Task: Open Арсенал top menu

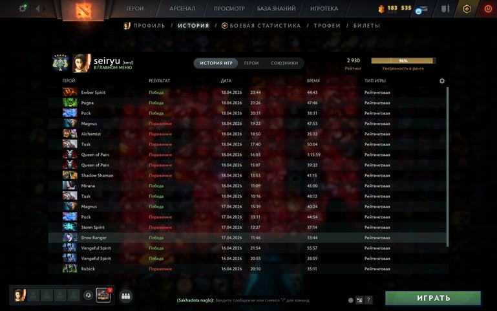Action: pos(182,8)
